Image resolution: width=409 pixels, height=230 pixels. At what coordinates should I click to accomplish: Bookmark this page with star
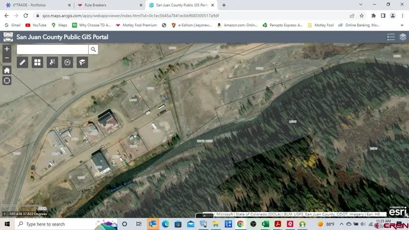362,15
